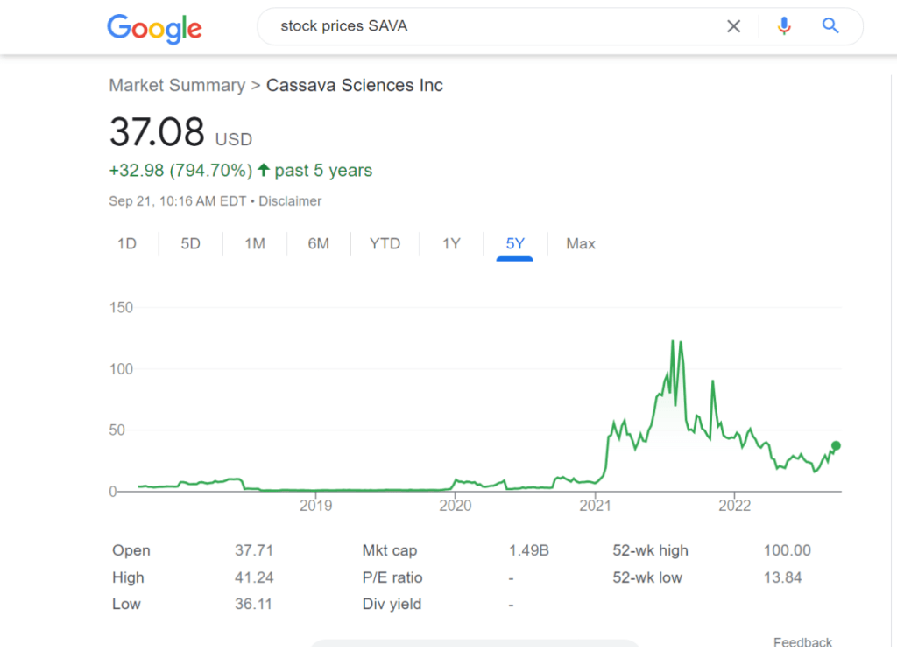Select the YTD chart tab
Viewport: 897px width, 651px height.
tap(385, 243)
